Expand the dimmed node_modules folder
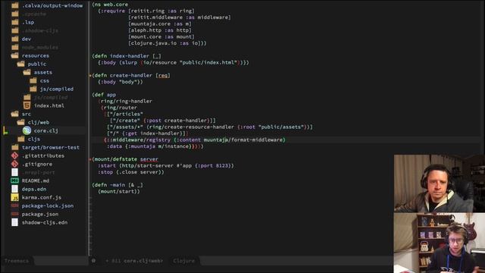 40,47
